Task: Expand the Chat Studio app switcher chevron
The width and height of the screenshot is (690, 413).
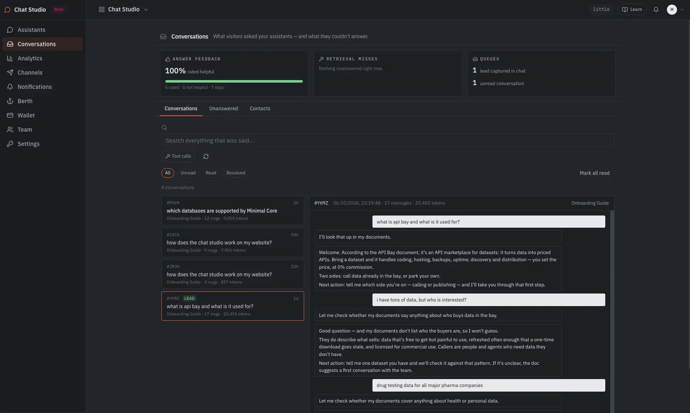Action: [x=146, y=10]
